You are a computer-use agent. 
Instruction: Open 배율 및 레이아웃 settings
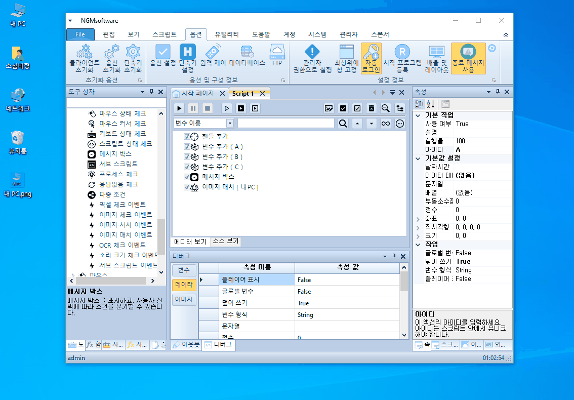[x=436, y=59]
